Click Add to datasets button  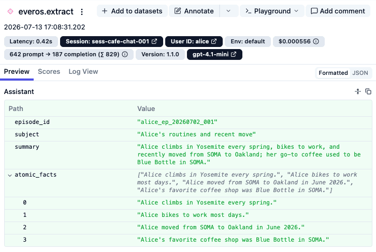(x=132, y=11)
